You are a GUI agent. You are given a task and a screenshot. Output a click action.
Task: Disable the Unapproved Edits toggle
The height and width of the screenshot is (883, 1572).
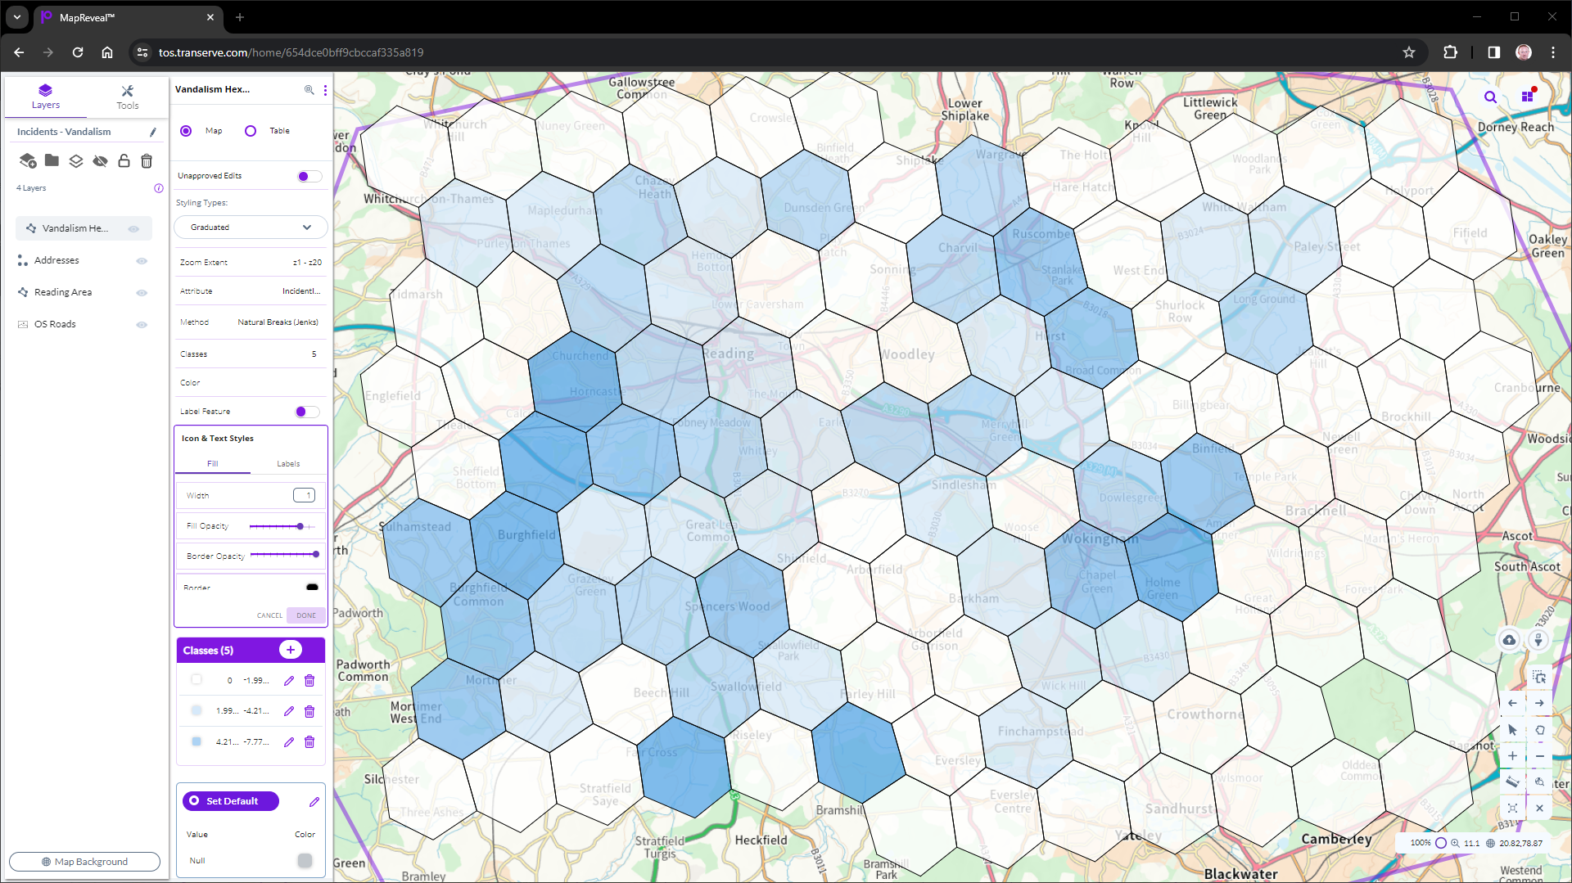[307, 176]
